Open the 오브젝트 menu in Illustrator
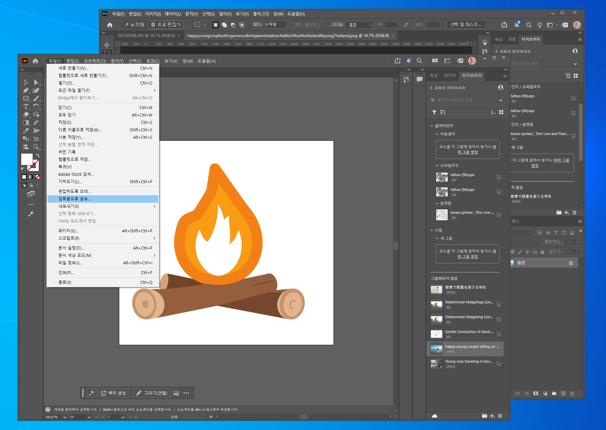The image size is (606, 430). (95, 61)
